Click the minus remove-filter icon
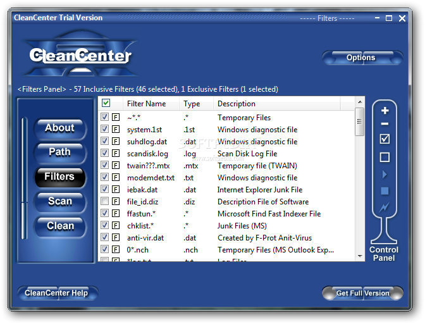The width and height of the screenshot is (425, 324). click(x=385, y=124)
